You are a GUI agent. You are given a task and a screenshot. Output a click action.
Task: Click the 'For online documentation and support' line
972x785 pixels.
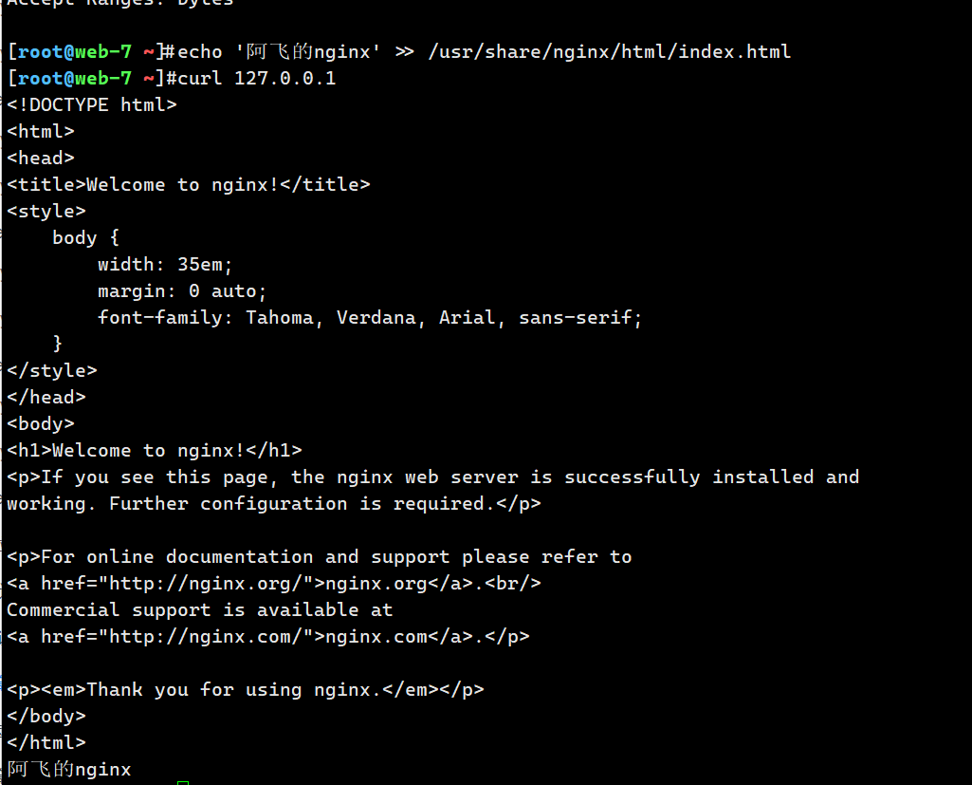click(x=319, y=556)
